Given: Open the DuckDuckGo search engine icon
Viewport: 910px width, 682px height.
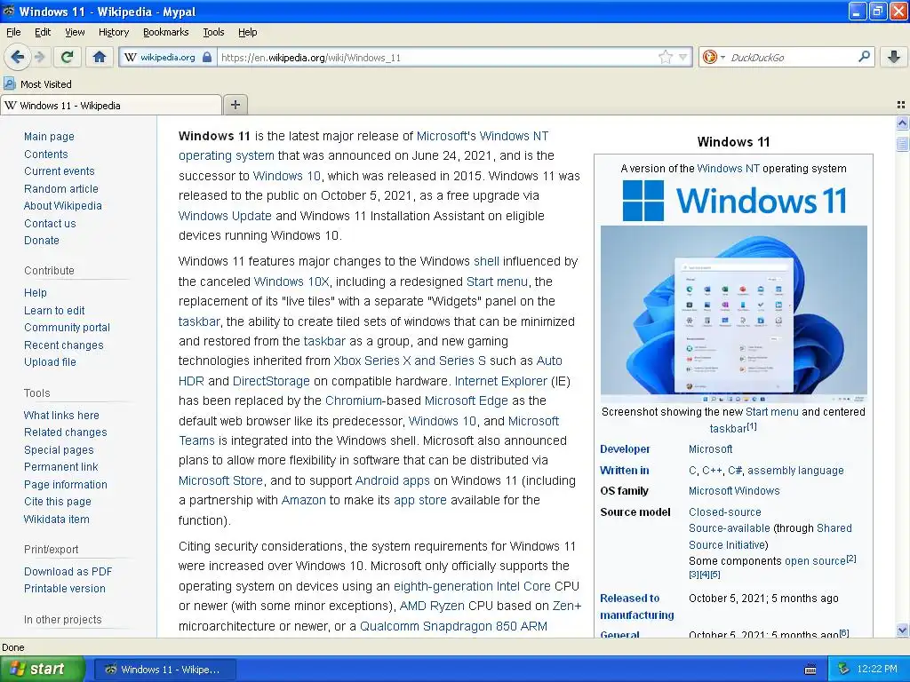Looking at the screenshot, I should [x=708, y=57].
